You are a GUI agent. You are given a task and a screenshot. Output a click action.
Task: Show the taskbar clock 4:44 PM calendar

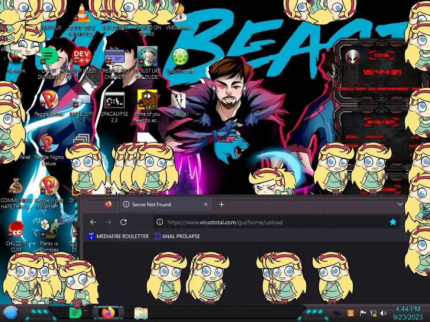click(x=408, y=313)
